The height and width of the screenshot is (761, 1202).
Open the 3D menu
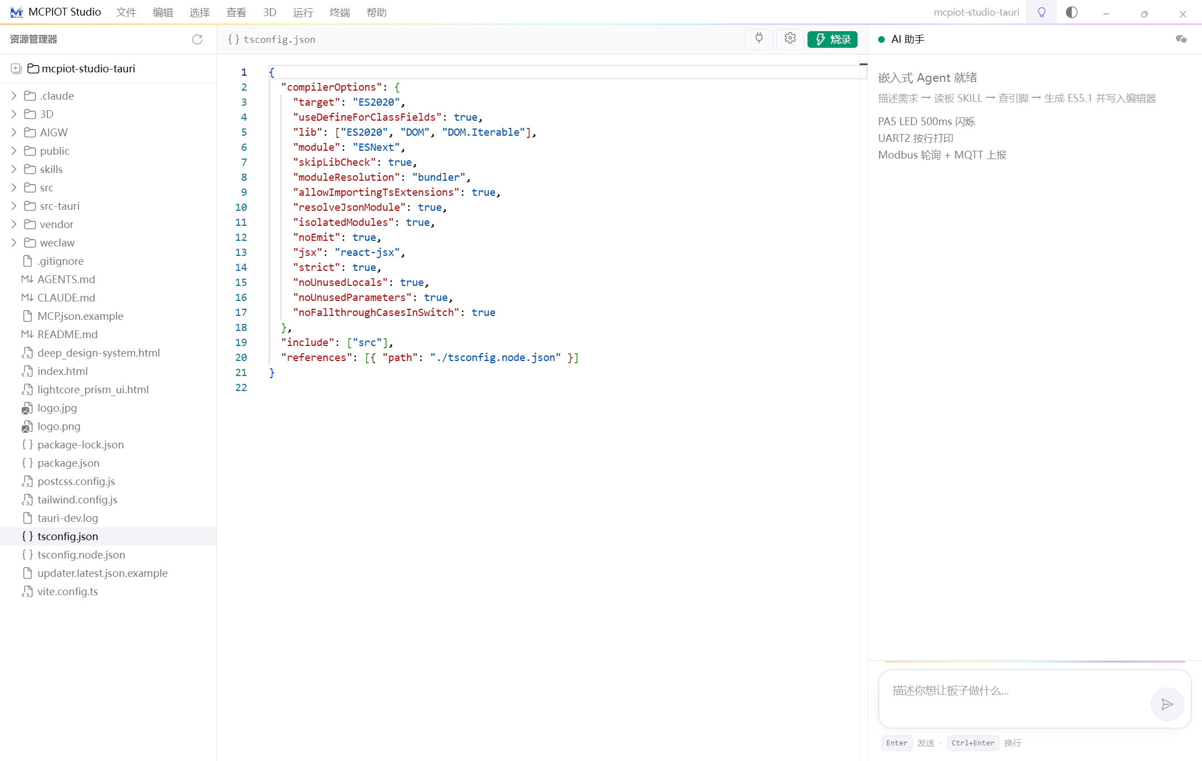click(x=270, y=12)
